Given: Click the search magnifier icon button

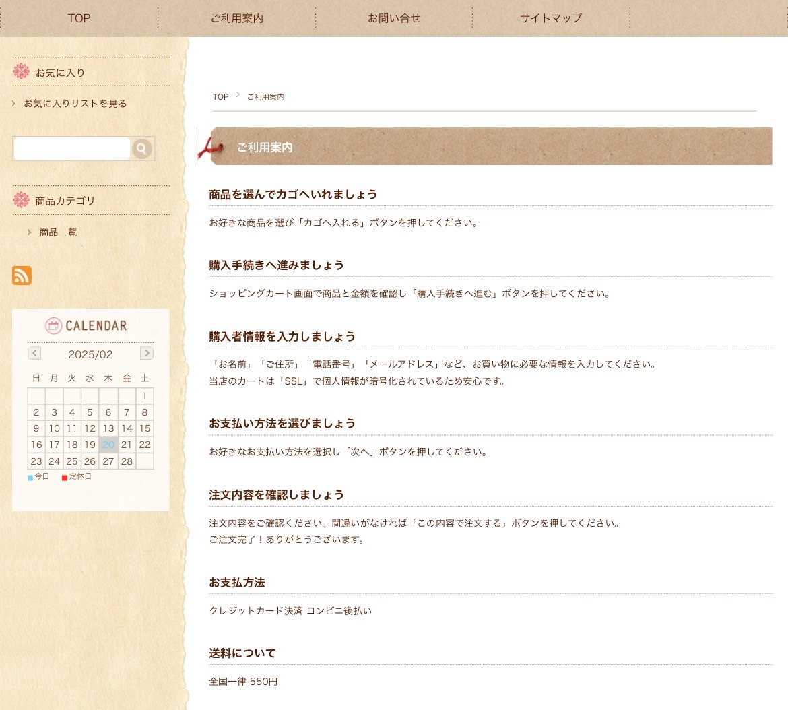Looking at the screenshot, I should (141, 149).
